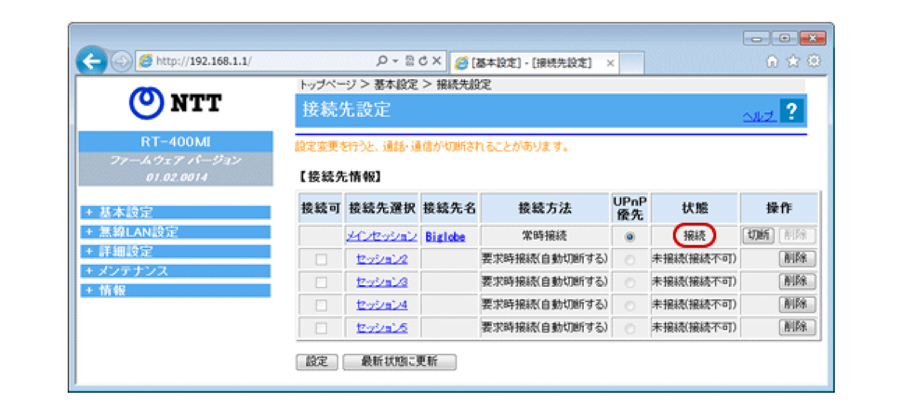Viewport: 902px width, 418px height.
Task: Select the UPnP priority radio for メインセッション
Action: pos(630,237)
